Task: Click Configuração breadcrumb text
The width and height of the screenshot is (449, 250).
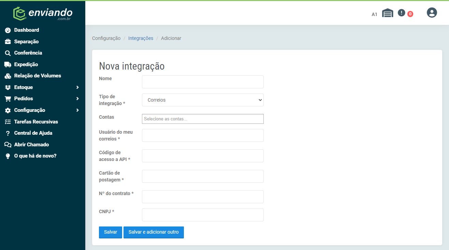Action: coord(106,38)
